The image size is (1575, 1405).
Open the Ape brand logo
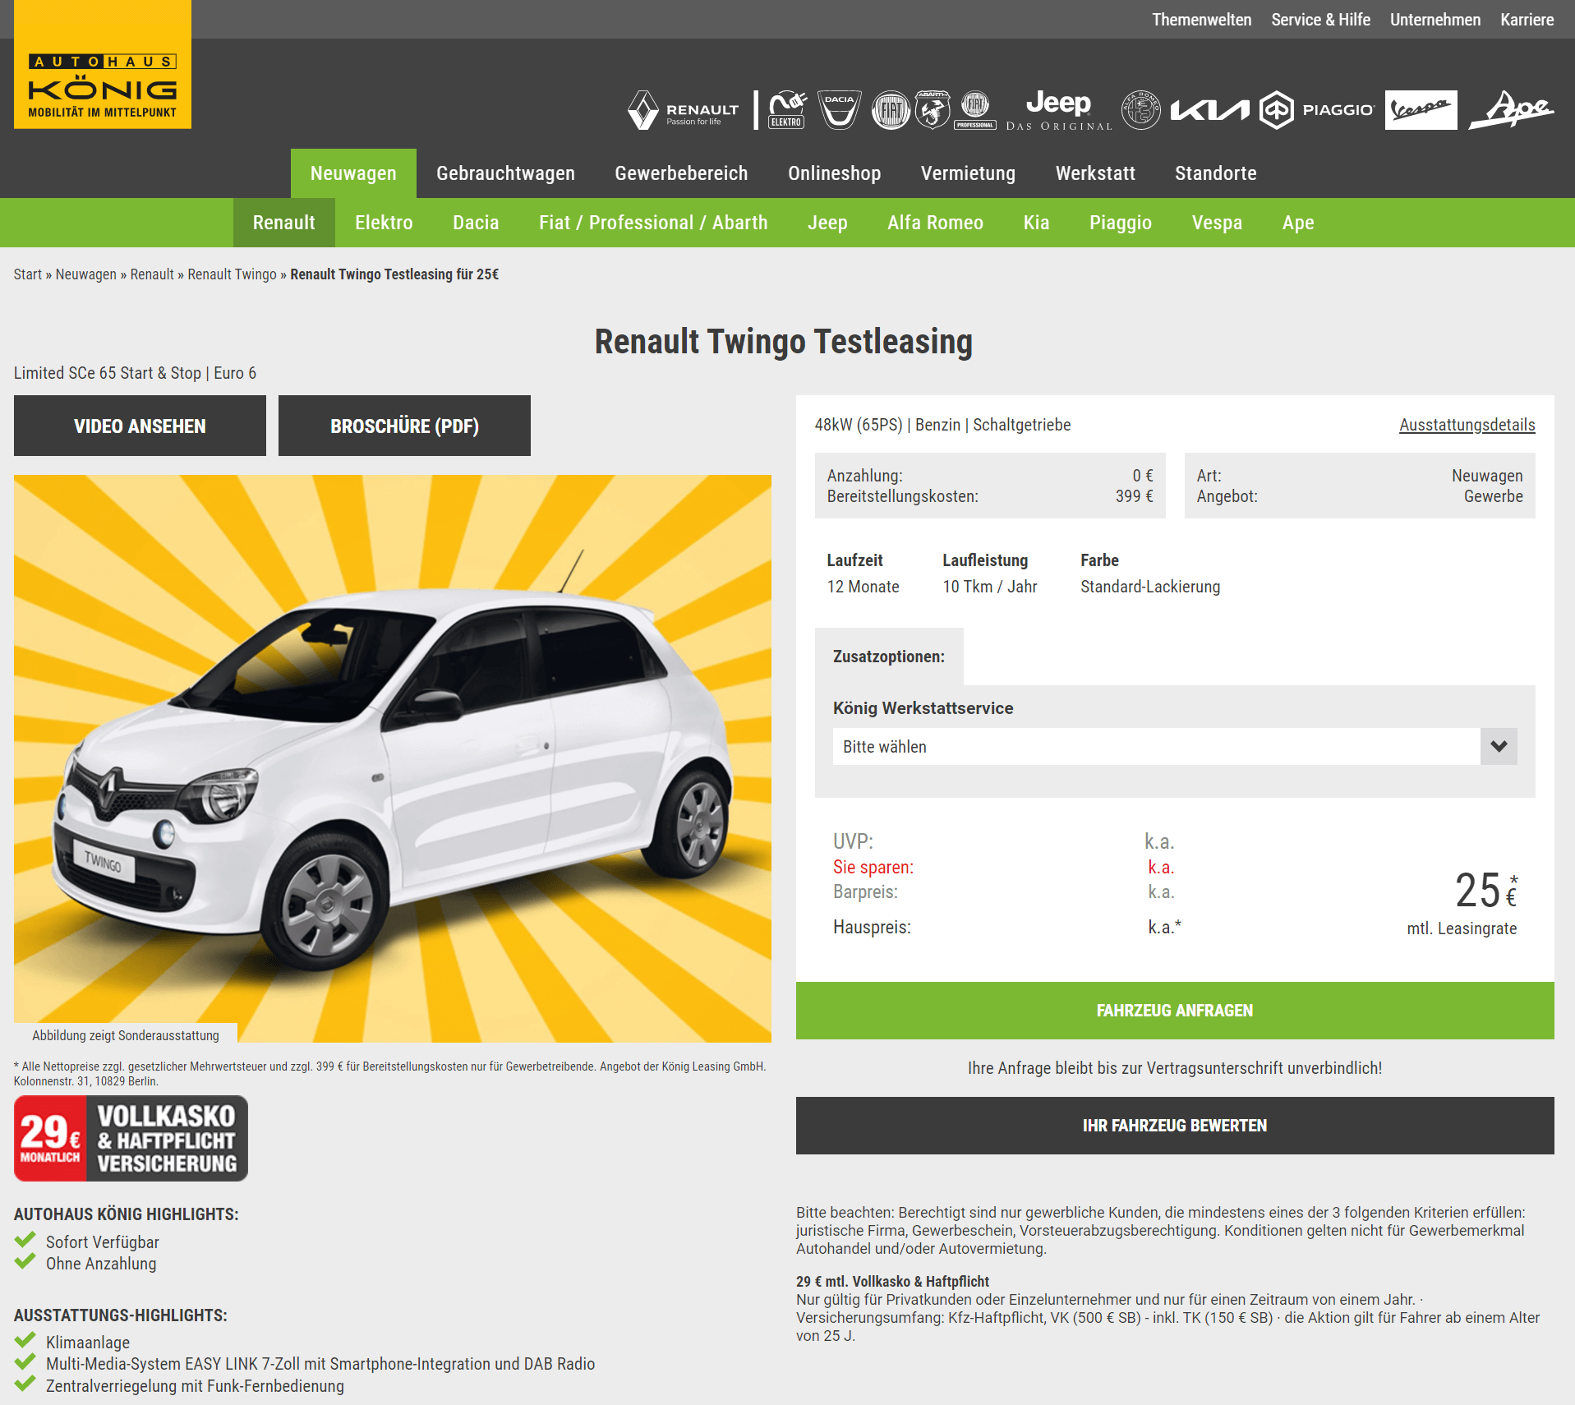1512,110
